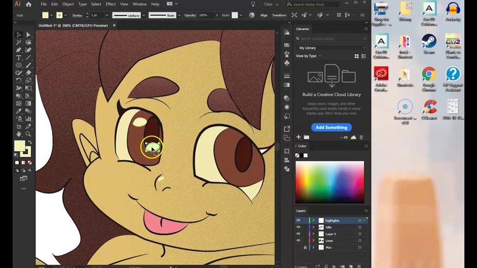
Task: Hide the highlights layer via eye icon
Action: tap(298, 220)
